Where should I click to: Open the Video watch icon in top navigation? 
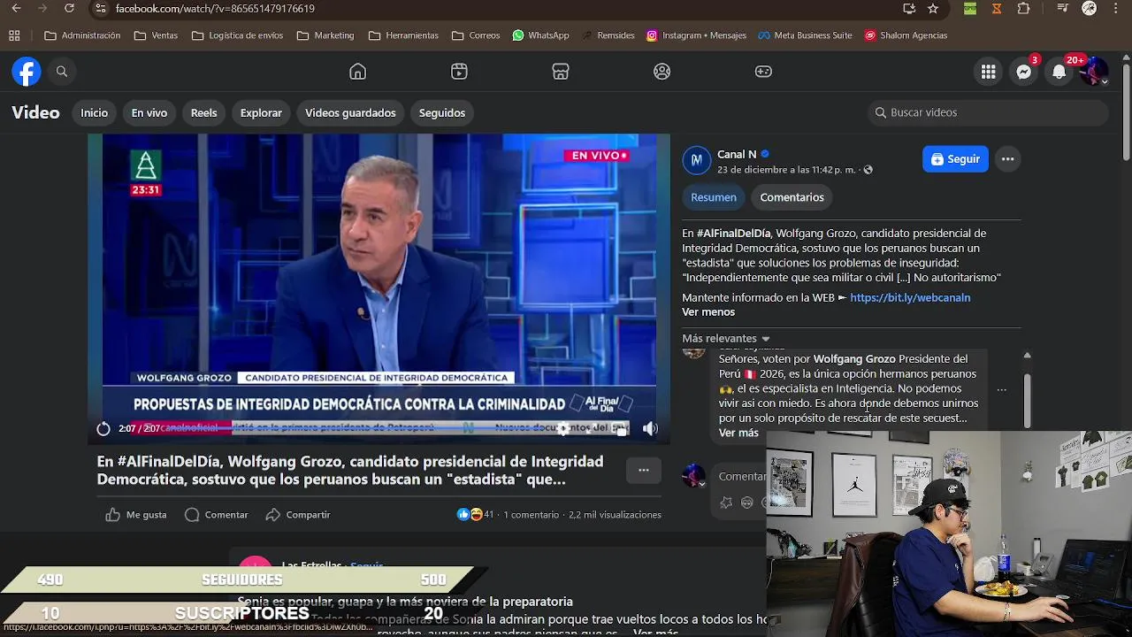(x=459, y=72)
